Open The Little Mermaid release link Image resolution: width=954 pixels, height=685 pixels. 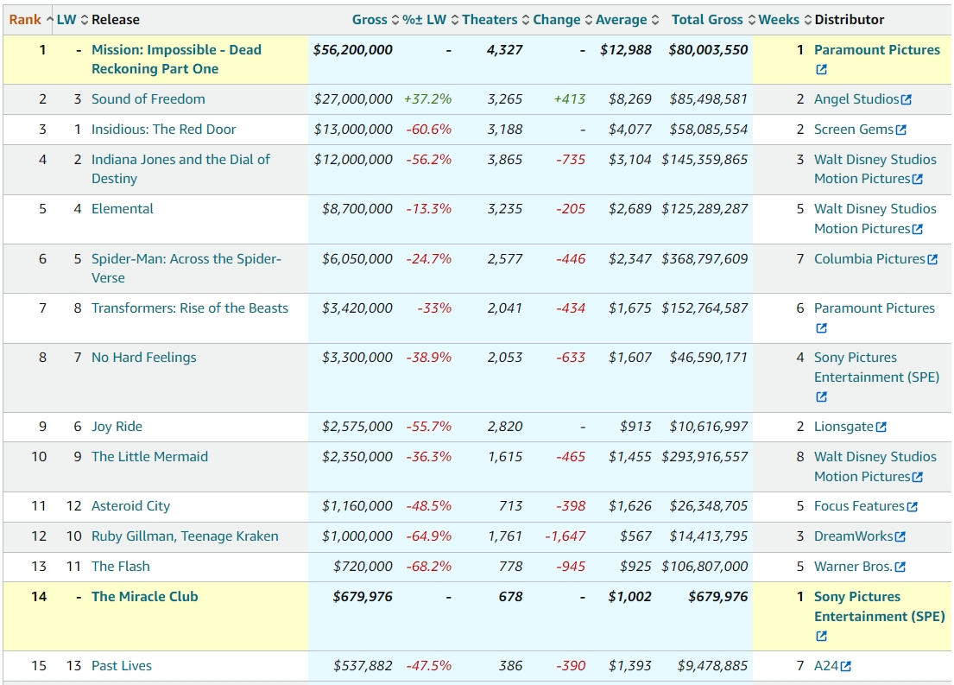tap(149, 457)
